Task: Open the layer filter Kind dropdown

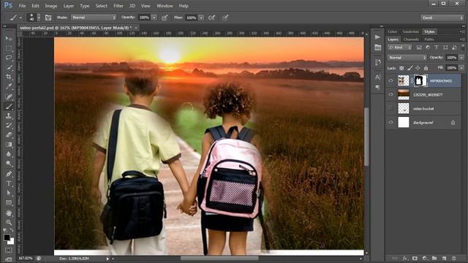Action: [x=400, y=47]
